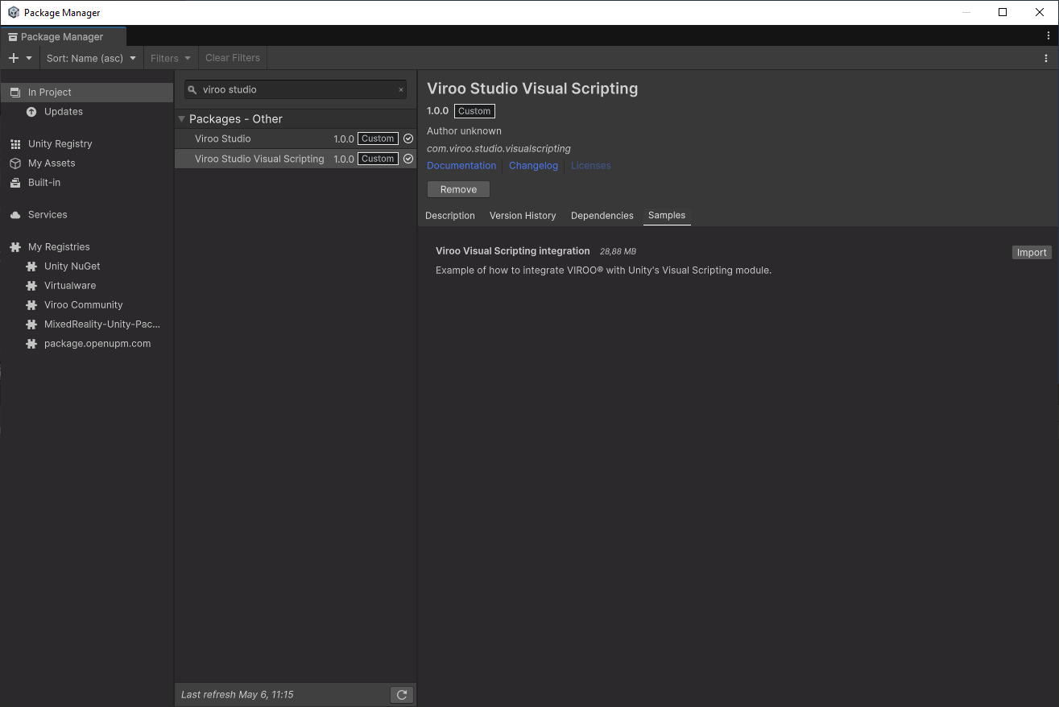This screenshot has width=1059, height=707.
Task: Remove the Viroo Studio Visual Scripting package
Action: tap(458, 188)
